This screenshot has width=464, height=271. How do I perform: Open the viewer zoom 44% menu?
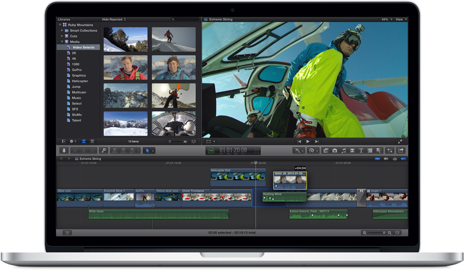[387, 19]
